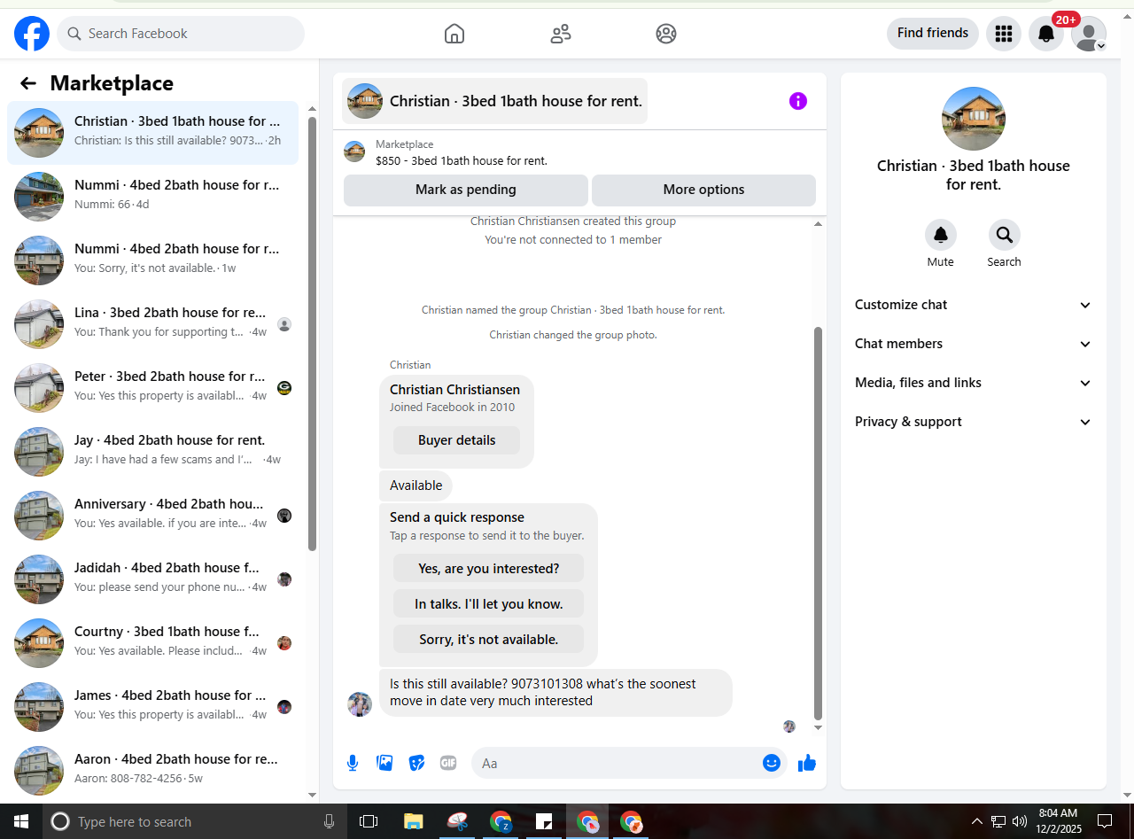Open Peter 3bed 2bath house conversation

tap(152, 388)
